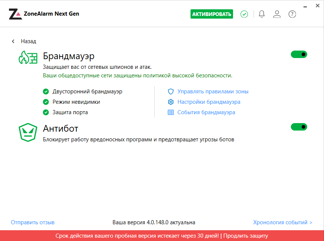This screenshot has width=324, height=241.
Task: Click the green protection status checkmark icon
Action: click(244, 14)
